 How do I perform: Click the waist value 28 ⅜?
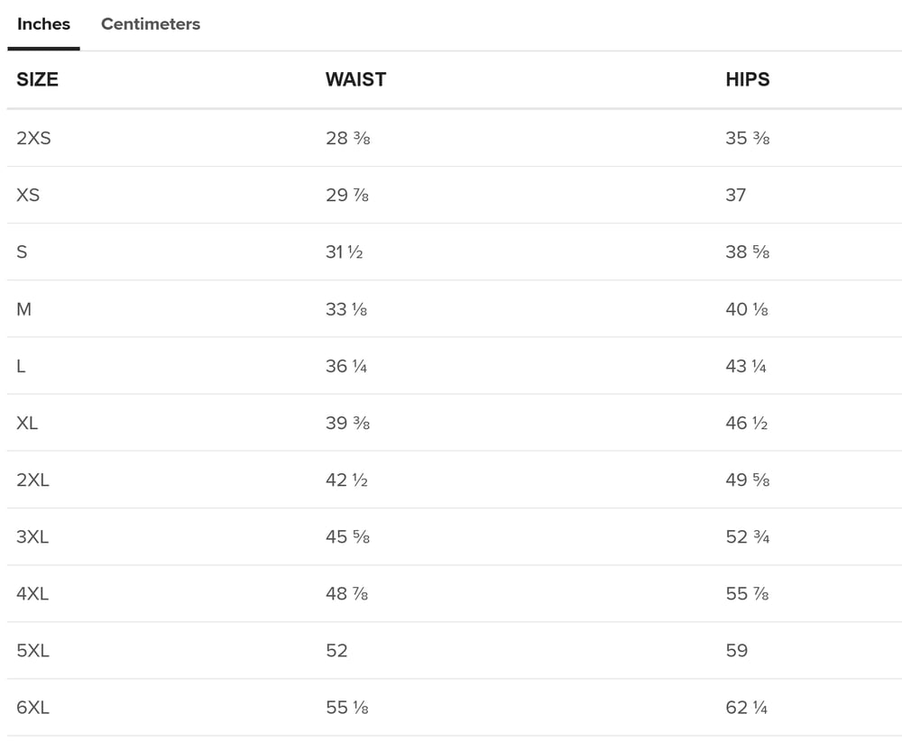coord(347,138)
